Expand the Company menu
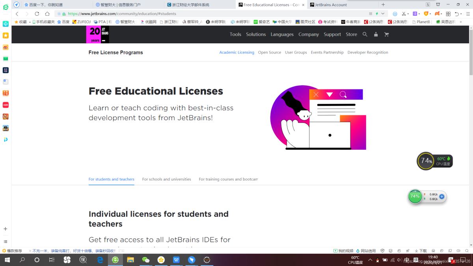Viewport: 473px width, 266px height. coord(308,34)
